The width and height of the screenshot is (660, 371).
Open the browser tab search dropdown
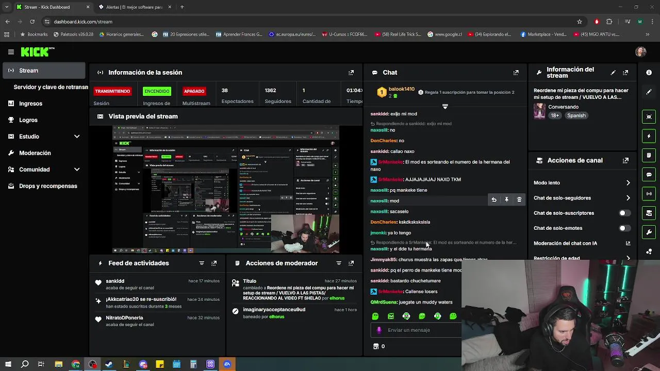(x=7, y=7)
